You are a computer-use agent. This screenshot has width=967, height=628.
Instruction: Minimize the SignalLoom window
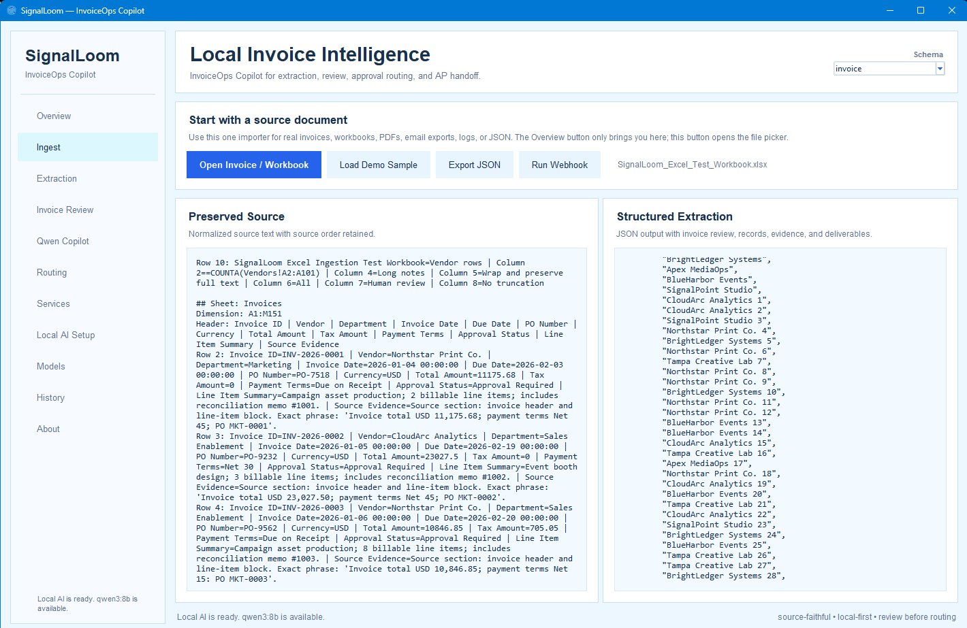tap(889, 10)
